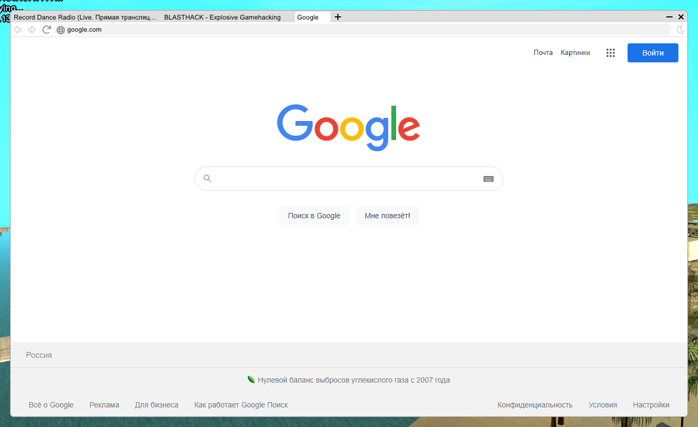Open a new tab with plus icon
The image size is (698, 427).
tap(338, 17)
